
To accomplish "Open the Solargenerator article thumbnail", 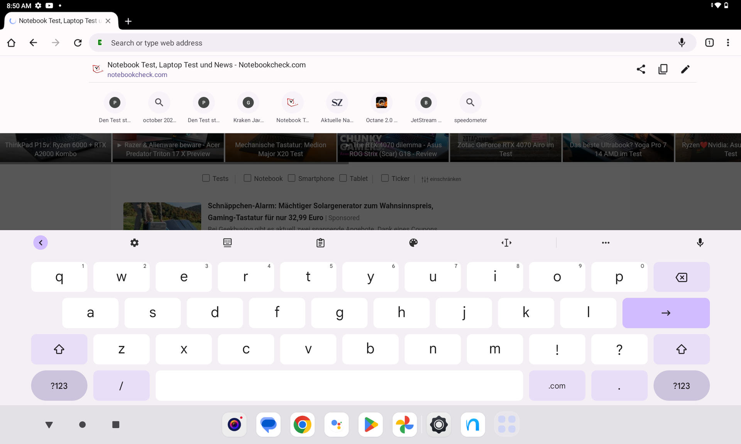I will tap(162, 216).
